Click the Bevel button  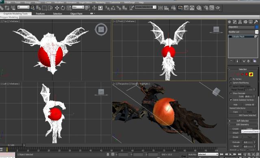coord(236,146)
